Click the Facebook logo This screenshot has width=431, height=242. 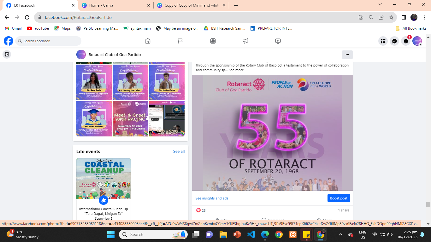point(9,41)
